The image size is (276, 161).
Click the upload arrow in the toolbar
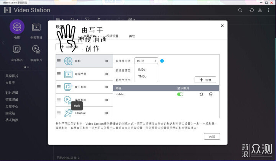coord(99,19)
